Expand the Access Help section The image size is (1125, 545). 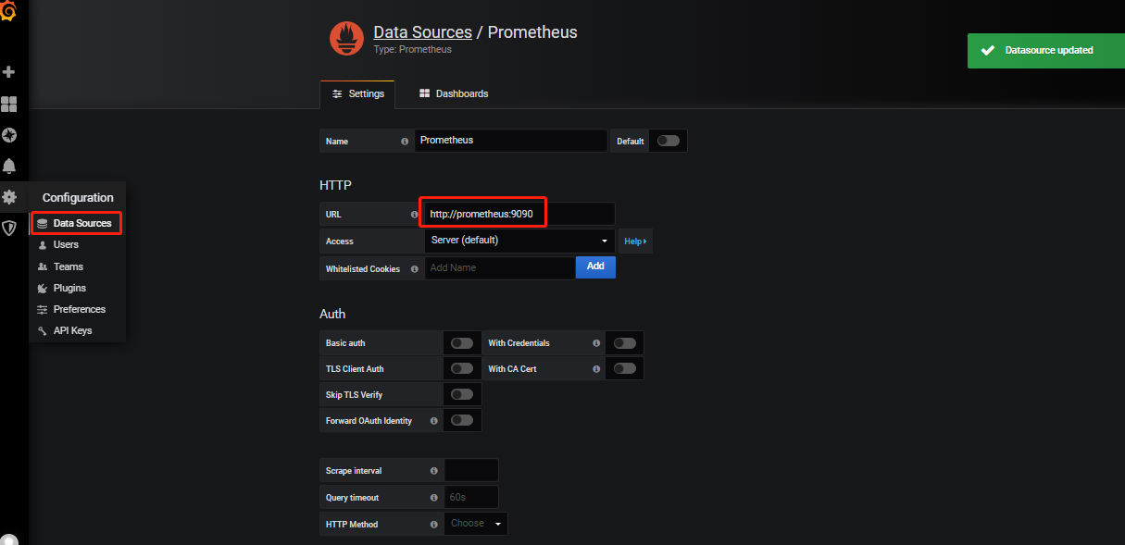tap(635, 242)
